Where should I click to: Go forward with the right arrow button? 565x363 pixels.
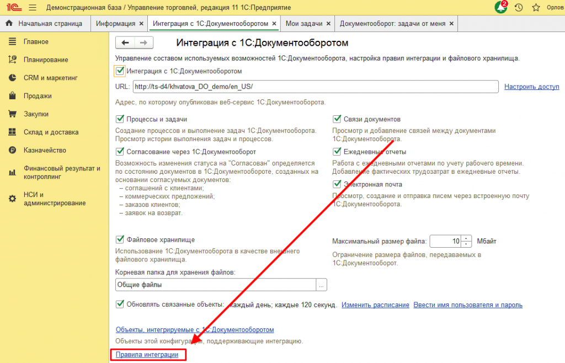[144, 43]
